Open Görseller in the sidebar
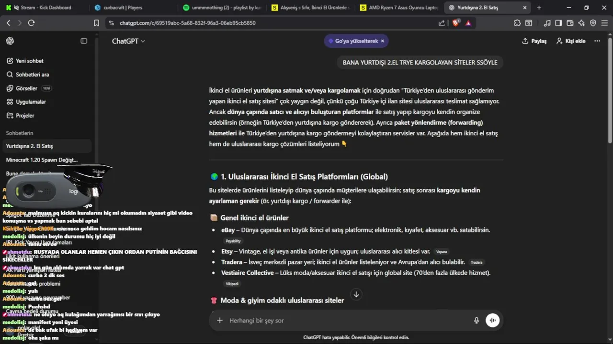613x344 pixels. coord(47,88)
